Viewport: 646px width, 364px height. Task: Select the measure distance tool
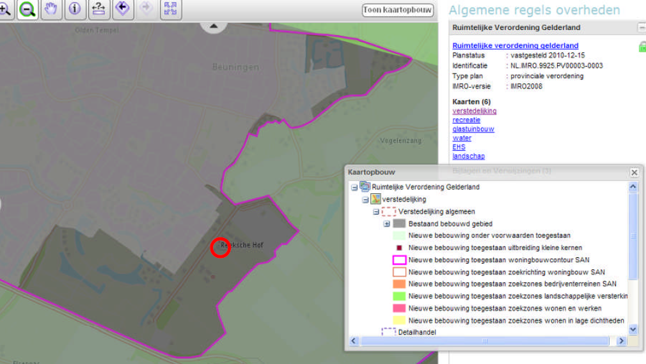[98, 9]
